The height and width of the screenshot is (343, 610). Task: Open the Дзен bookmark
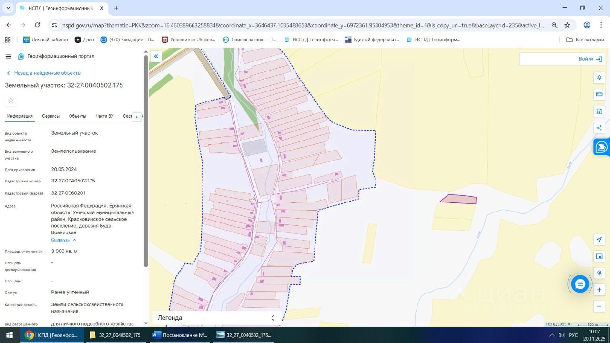pos(84,40)
